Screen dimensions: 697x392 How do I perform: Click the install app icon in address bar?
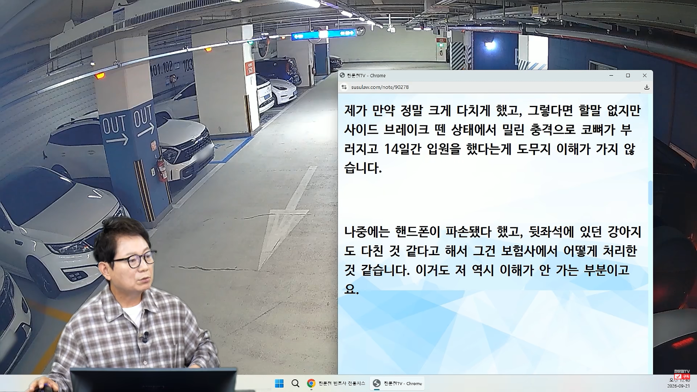646,87
